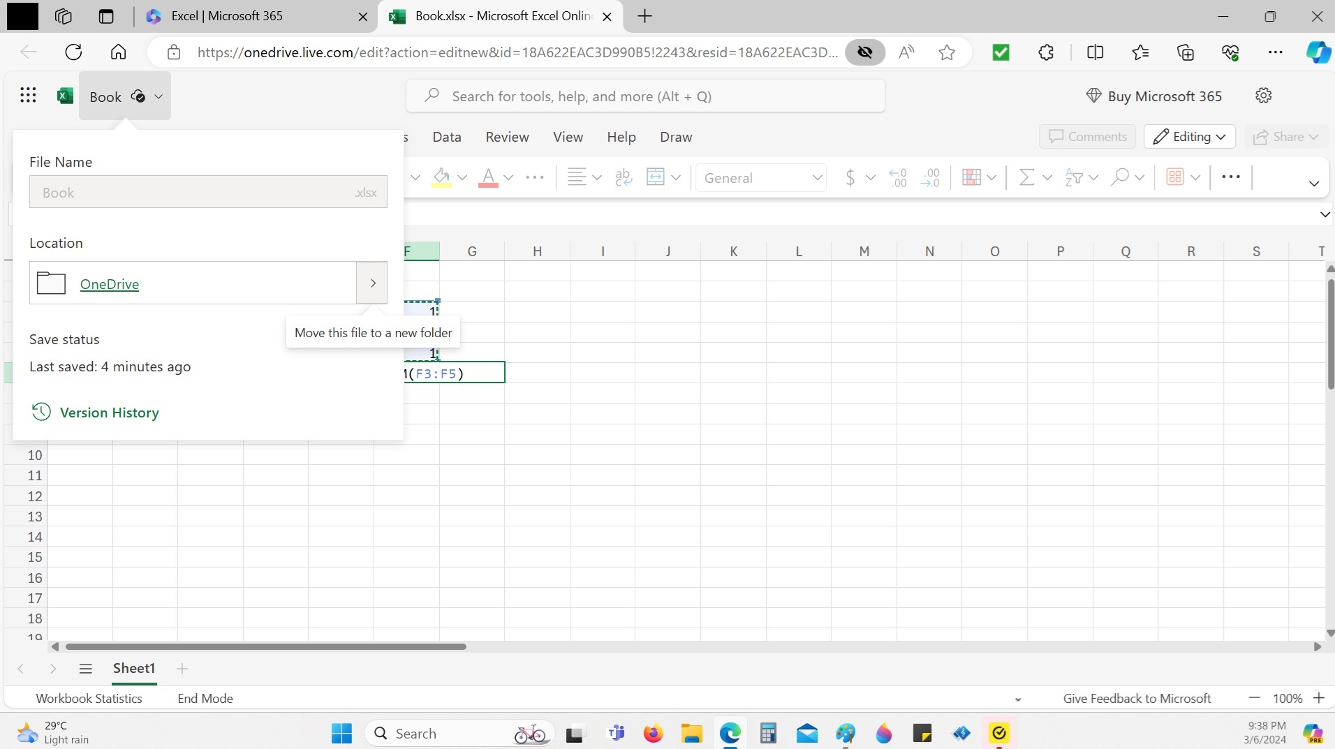Click the font color icon
The height and width of the screenshot is (749, 1335).
click(x=488, y=177)
